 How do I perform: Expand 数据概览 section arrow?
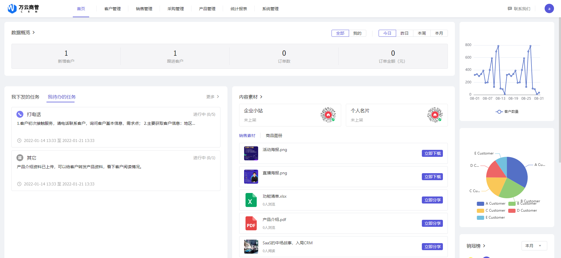(34, 32)
